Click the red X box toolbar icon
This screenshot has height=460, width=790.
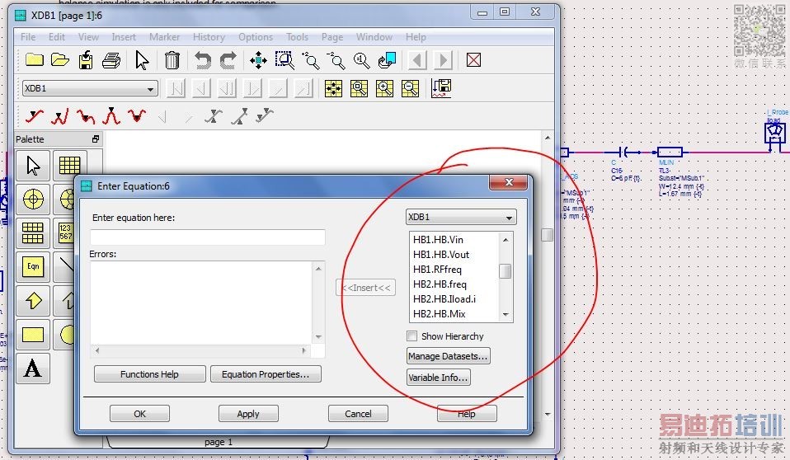[473, 60]
